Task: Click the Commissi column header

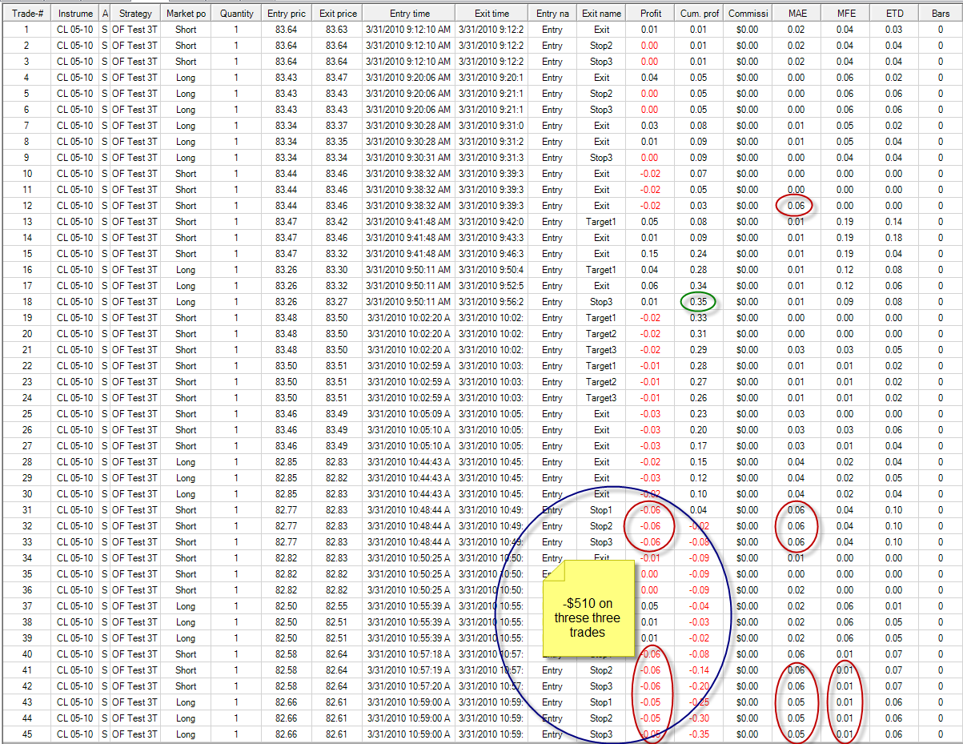Action: tap(748, 14)
